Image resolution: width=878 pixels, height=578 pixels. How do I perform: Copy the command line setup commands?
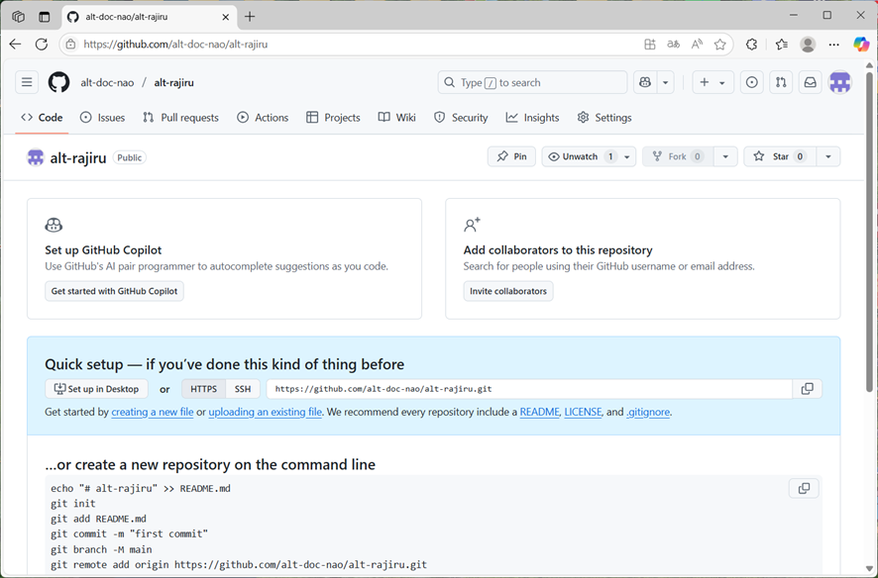[x=804, y=489]
